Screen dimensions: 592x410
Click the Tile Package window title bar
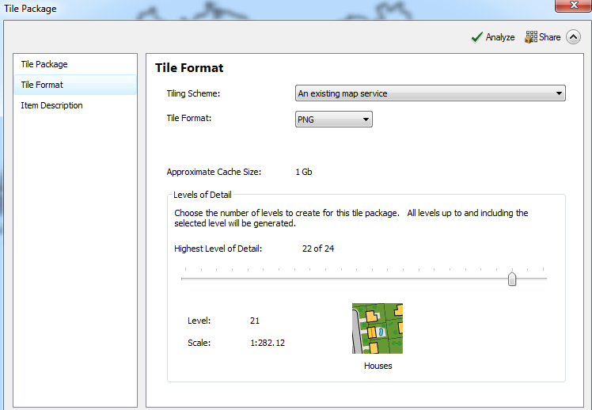coord(237,9)
